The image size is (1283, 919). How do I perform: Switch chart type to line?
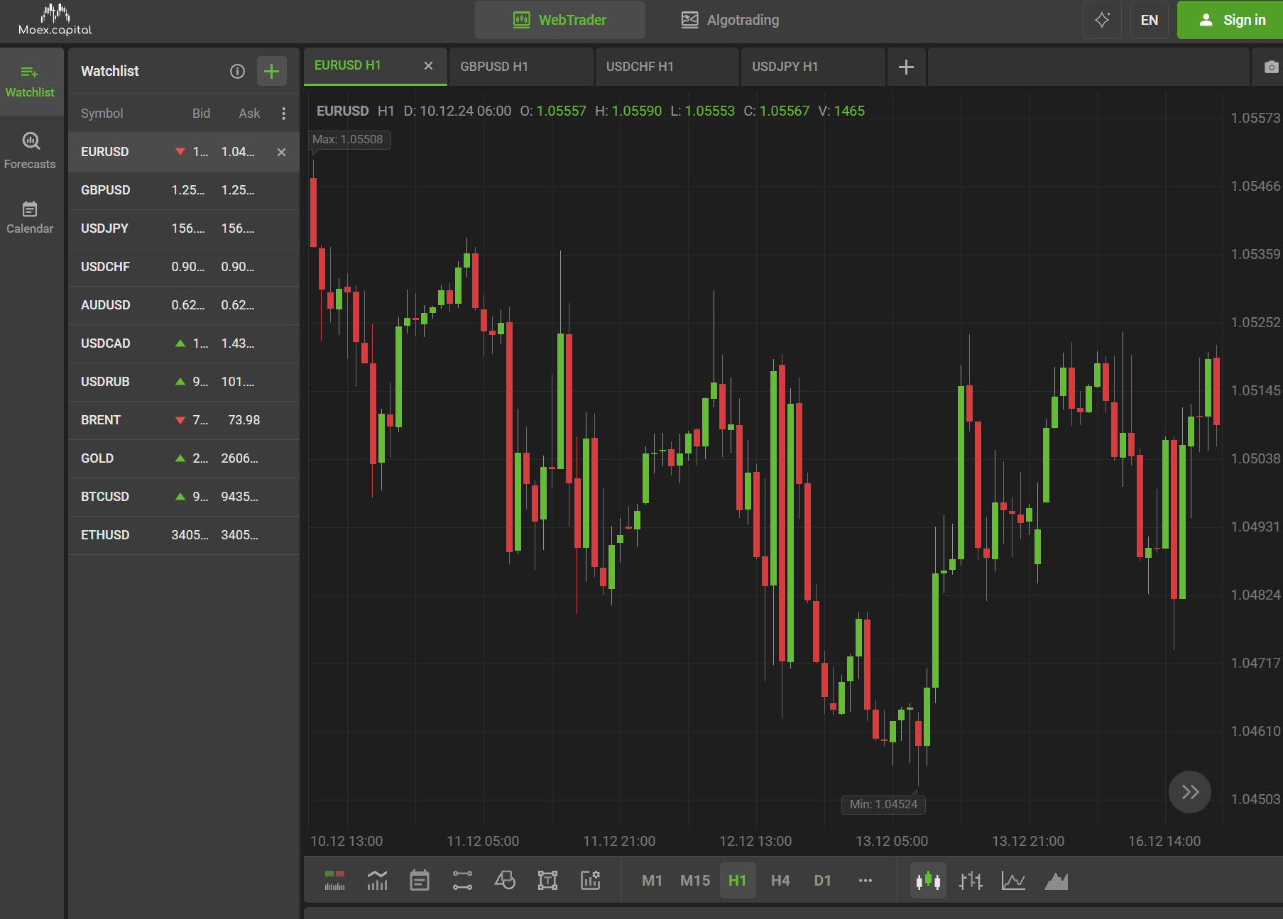(x=1013, y=881)
